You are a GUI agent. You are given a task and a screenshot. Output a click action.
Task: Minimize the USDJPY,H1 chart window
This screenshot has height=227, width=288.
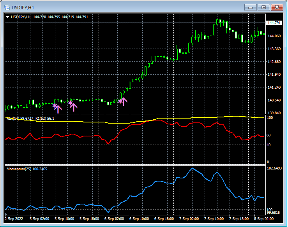coord(250,7)
